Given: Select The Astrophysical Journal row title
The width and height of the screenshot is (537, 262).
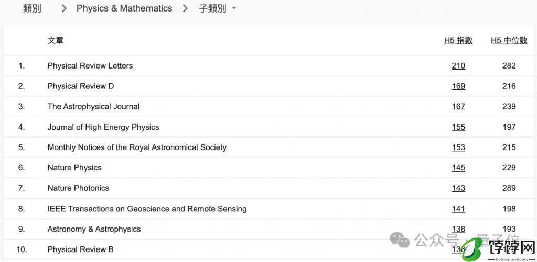Looking at the screenshot, I should (x=93, y=107).
